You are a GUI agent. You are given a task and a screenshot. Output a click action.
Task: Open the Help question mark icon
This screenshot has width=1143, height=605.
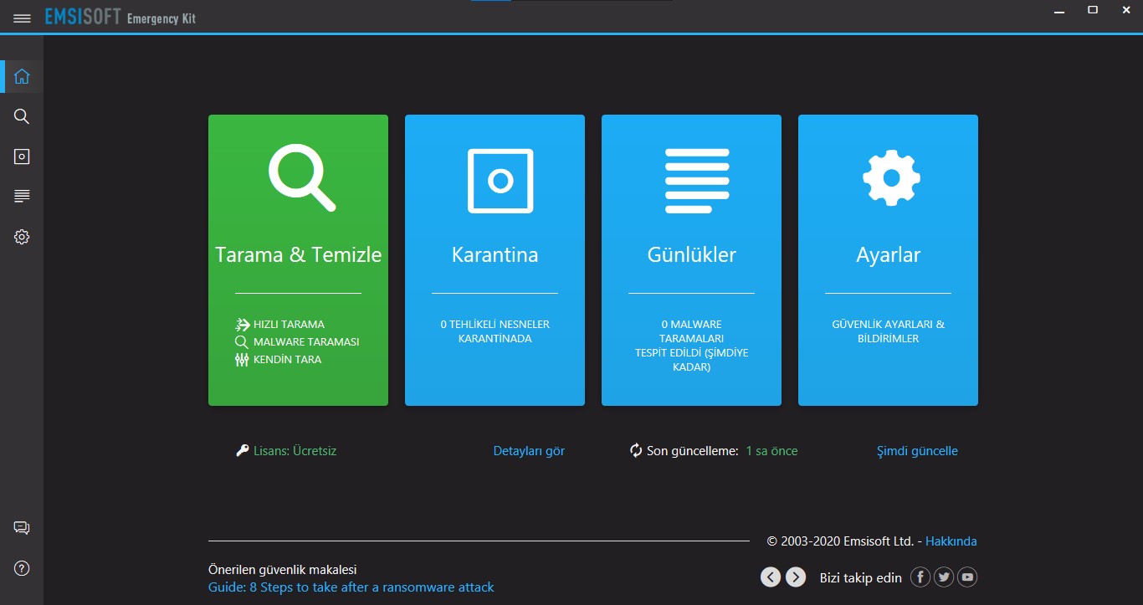pos(22,568)
